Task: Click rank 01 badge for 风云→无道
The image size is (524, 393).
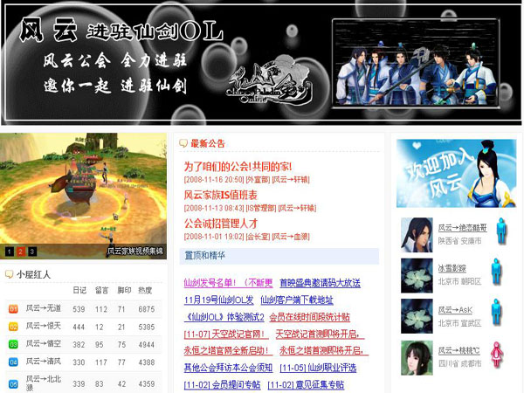Action: 13,309
